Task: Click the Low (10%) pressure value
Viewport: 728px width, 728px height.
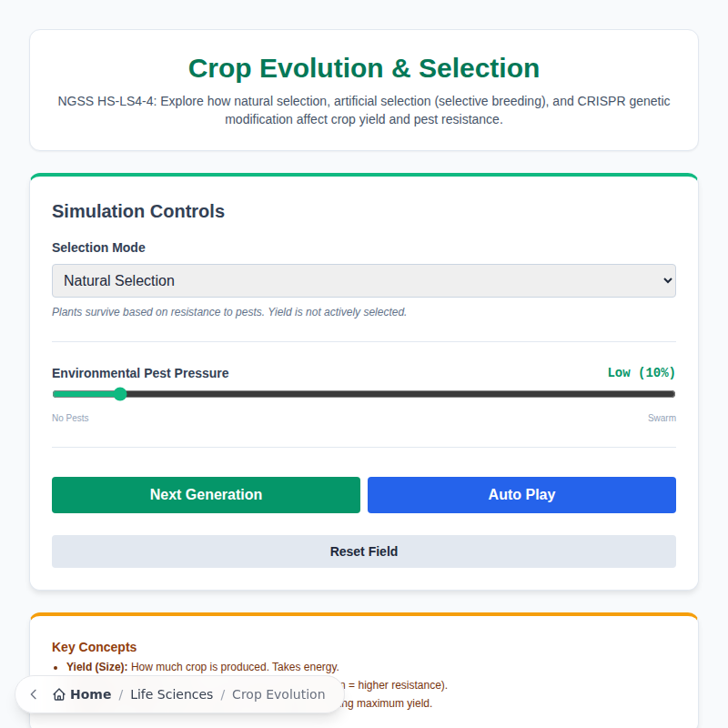Action: pyautogui.click(x=642, y=372)
